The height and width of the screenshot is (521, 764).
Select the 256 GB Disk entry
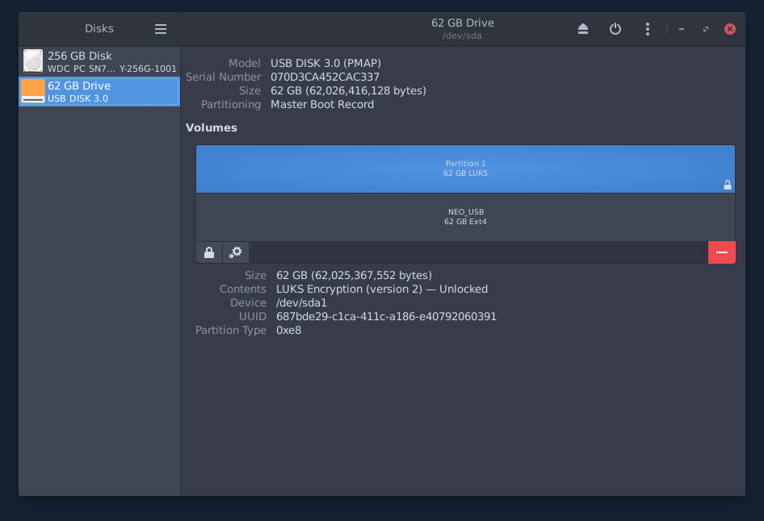[99, 62]
